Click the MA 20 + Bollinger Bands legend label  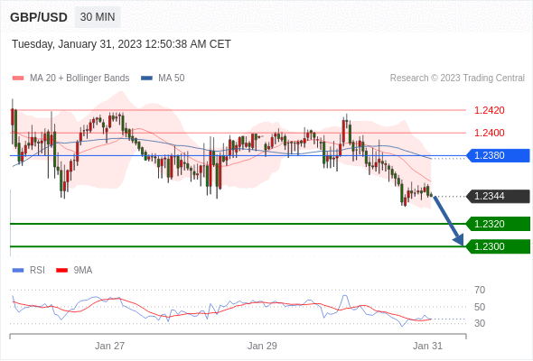[79, 79]
